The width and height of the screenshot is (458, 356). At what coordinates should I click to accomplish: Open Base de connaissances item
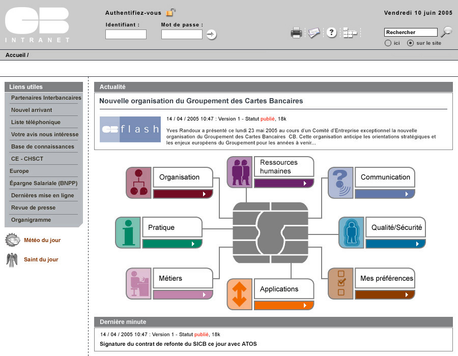tap(42, 147)
